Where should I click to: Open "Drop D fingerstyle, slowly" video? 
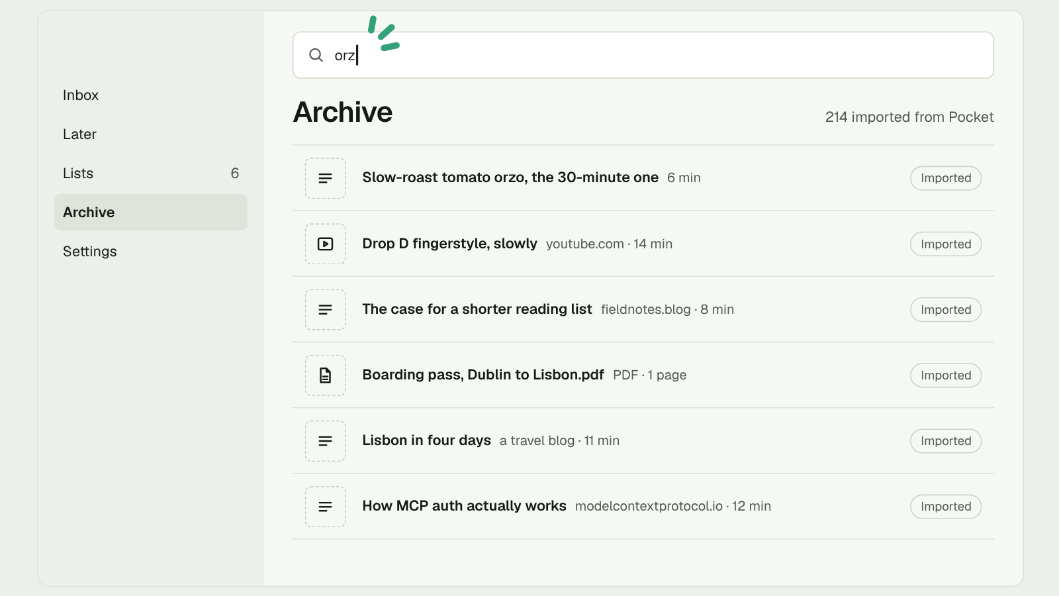[449, 244]
